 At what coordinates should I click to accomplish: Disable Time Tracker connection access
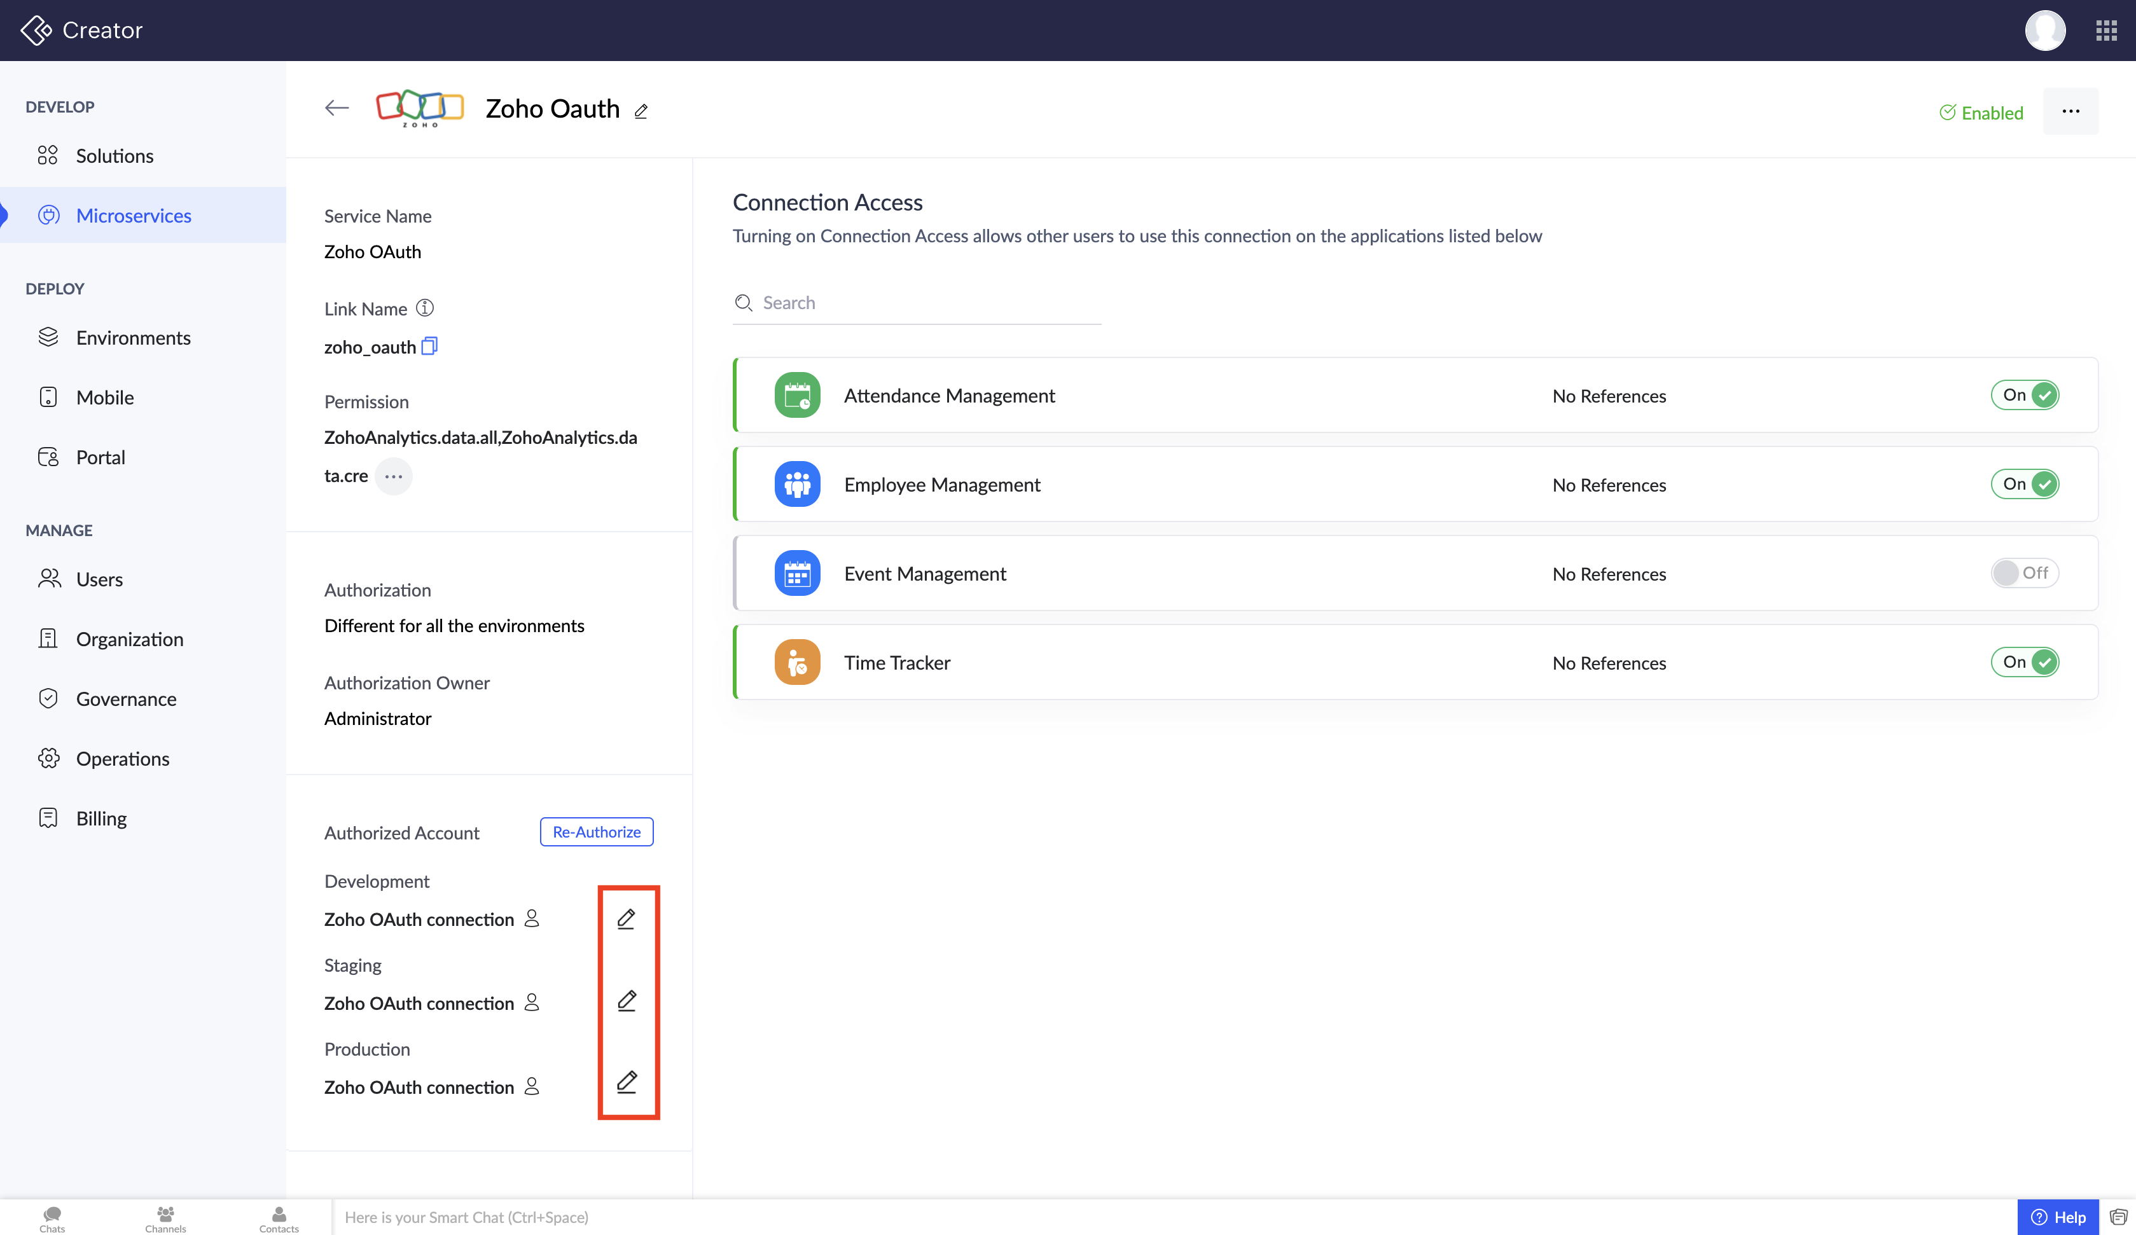click(2024, 662)
